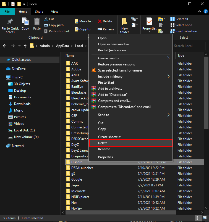
Task: Select Rename in the context menu
Action: (130, 149)
